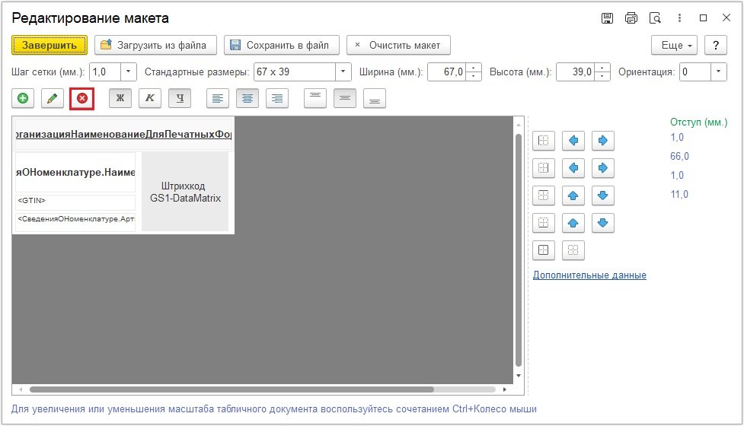
Task: Toggle underline Ч formatting
Action: coord(180,98)
